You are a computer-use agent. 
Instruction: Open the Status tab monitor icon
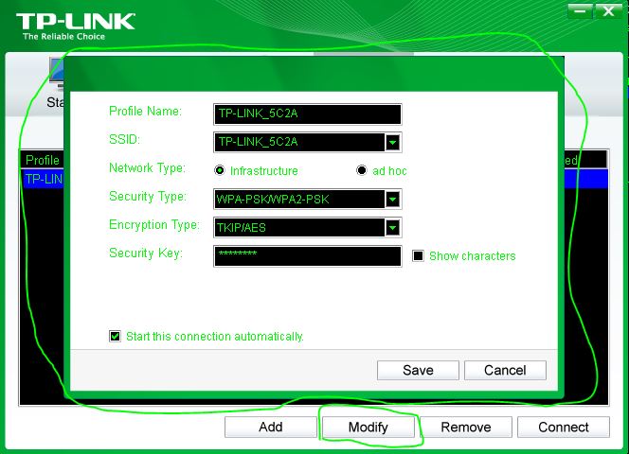tap(57, 74)
